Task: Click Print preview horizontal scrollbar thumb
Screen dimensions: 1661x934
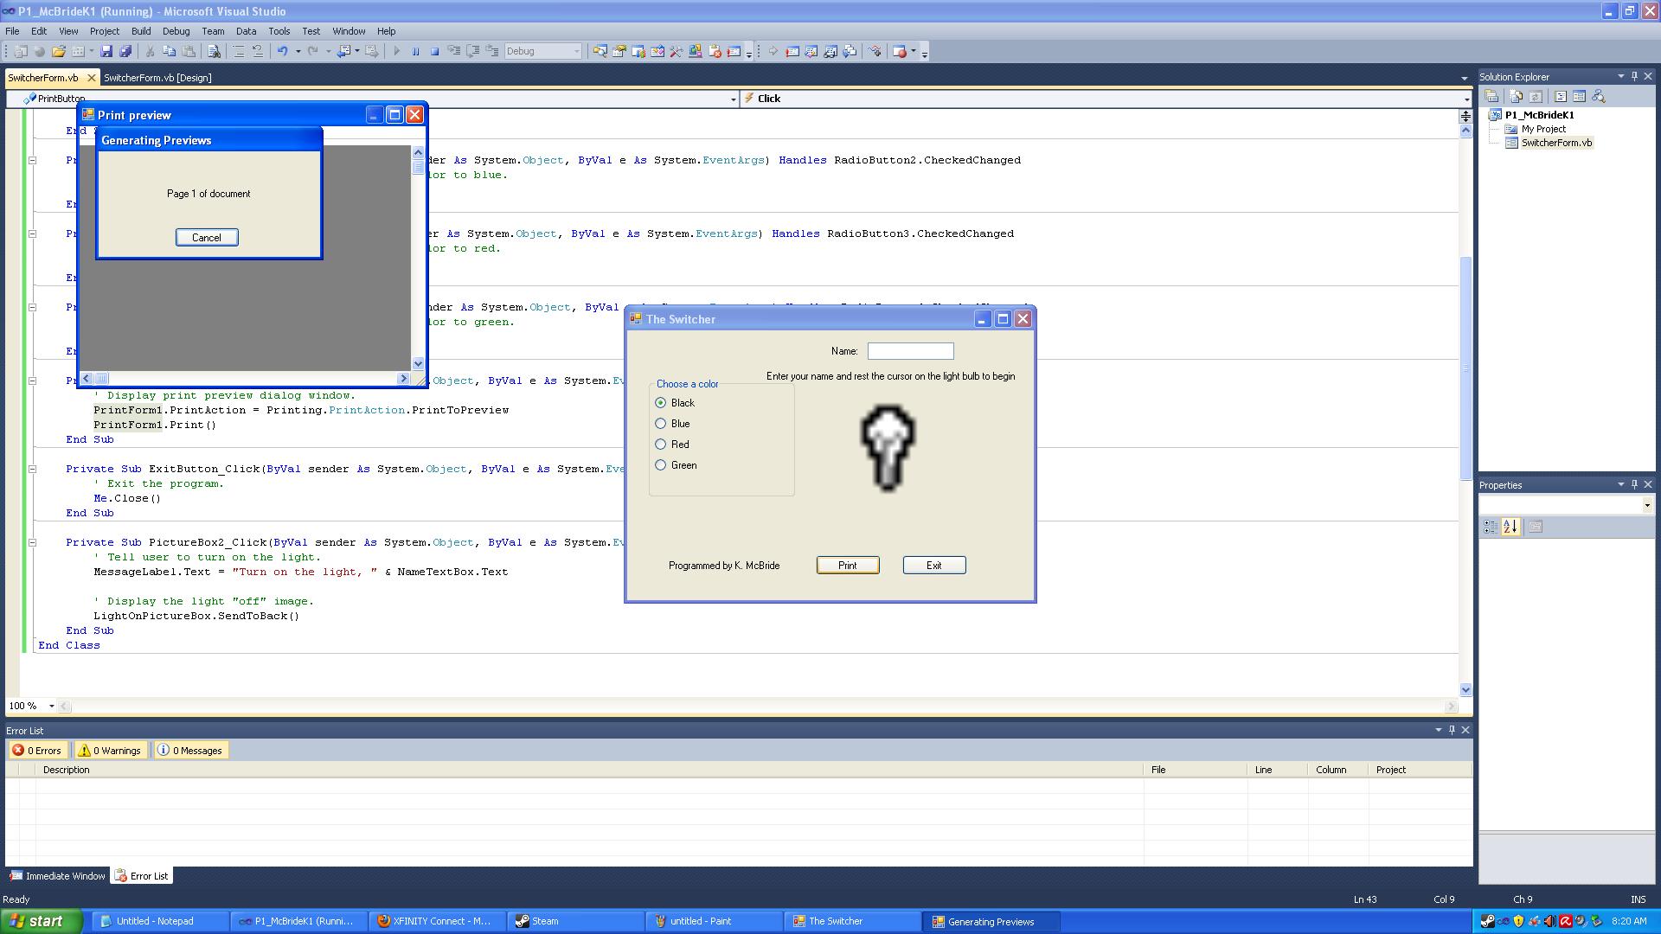Action: tap(101, 379)
